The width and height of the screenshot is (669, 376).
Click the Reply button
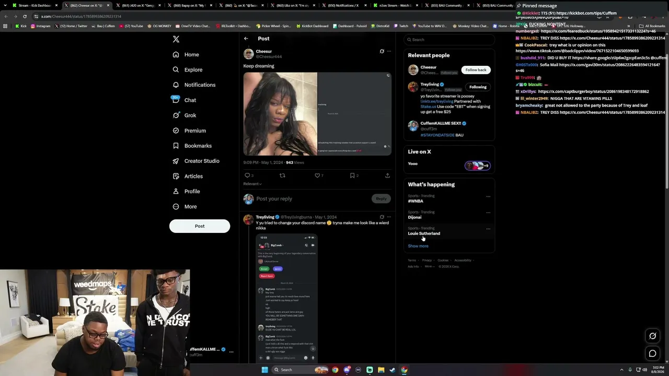[x=381, y=198]
